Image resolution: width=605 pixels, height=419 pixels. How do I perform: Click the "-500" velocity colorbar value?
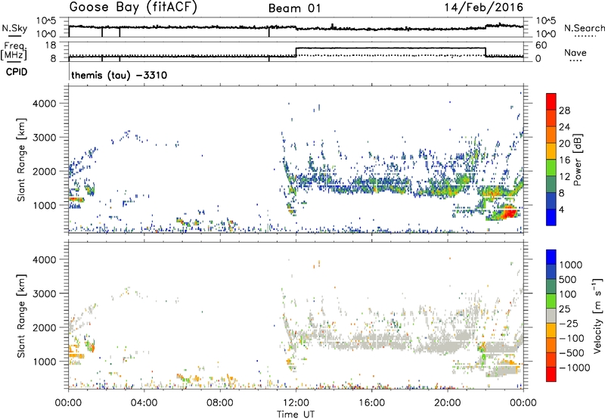click(572, 353)
